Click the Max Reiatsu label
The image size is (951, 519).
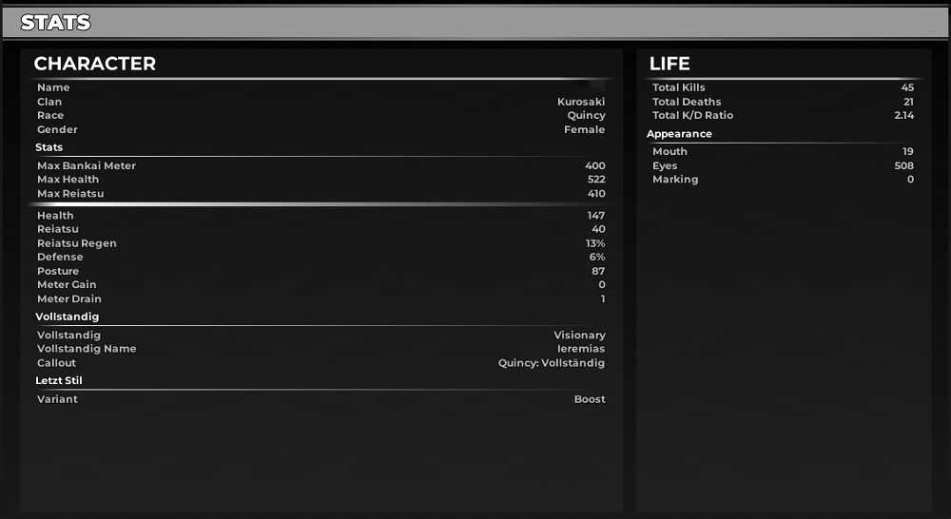click(70, 193)
